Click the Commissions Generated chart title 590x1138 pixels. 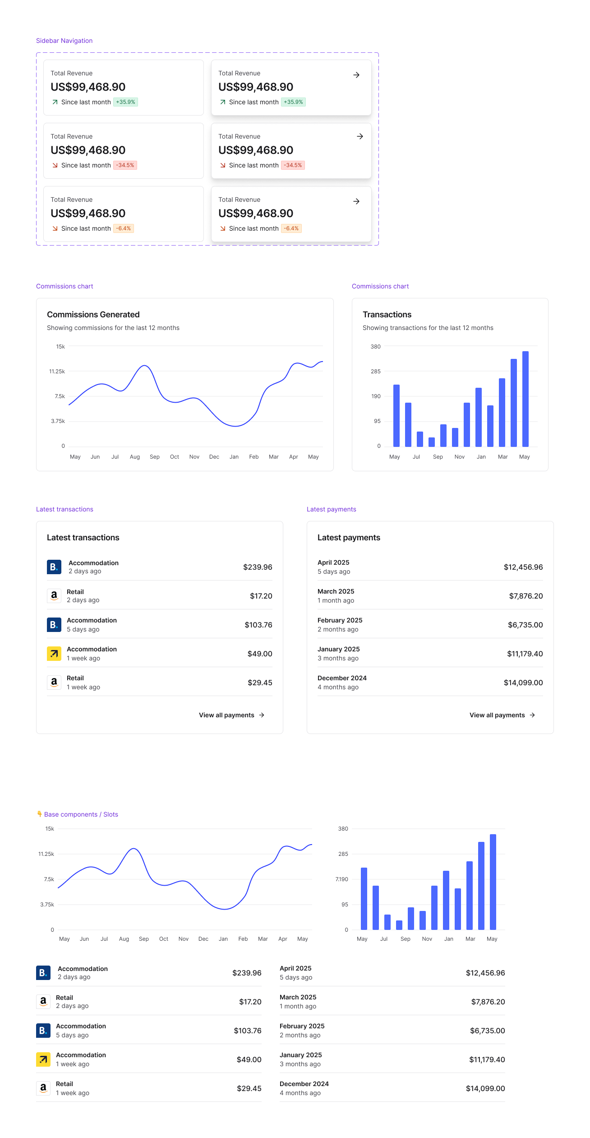pyautogui.click(x=93, y=315)
